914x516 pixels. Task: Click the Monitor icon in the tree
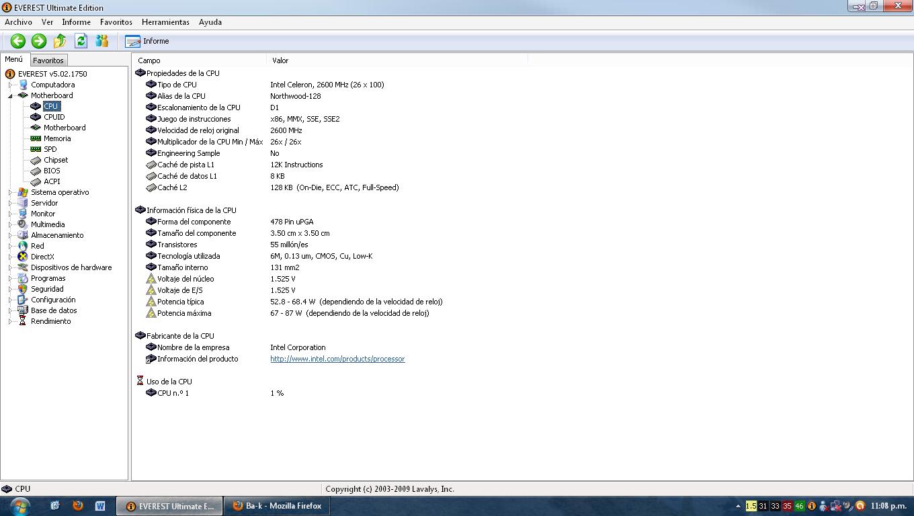click(23, 214)
